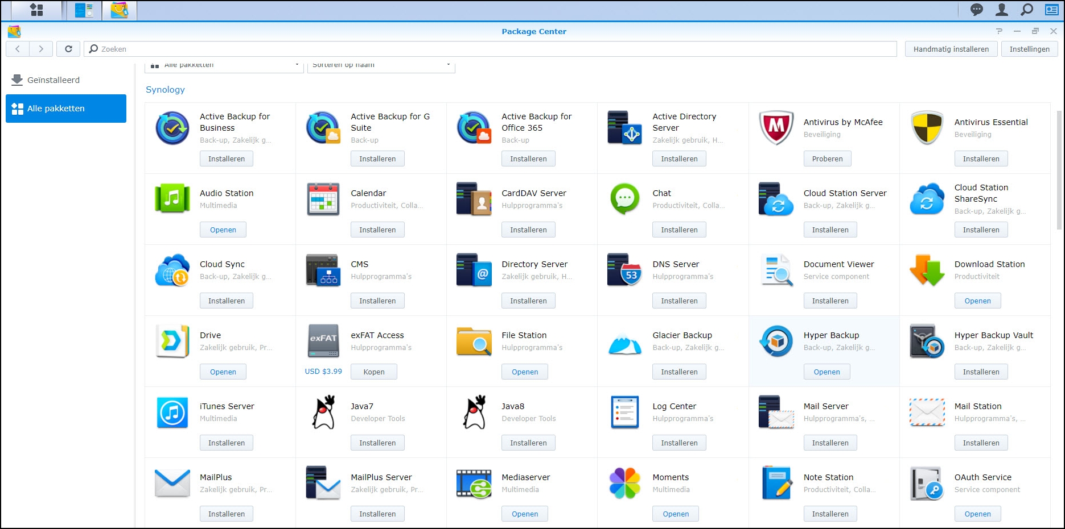Viewport: 1065px width, 529px height.
Task: Select Geïnstalleerd in the sidebar
Action: click(x=66, y=80)
